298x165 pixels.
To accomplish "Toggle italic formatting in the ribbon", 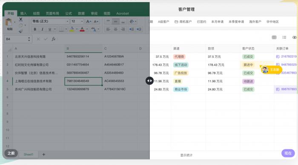I will 43,29.
